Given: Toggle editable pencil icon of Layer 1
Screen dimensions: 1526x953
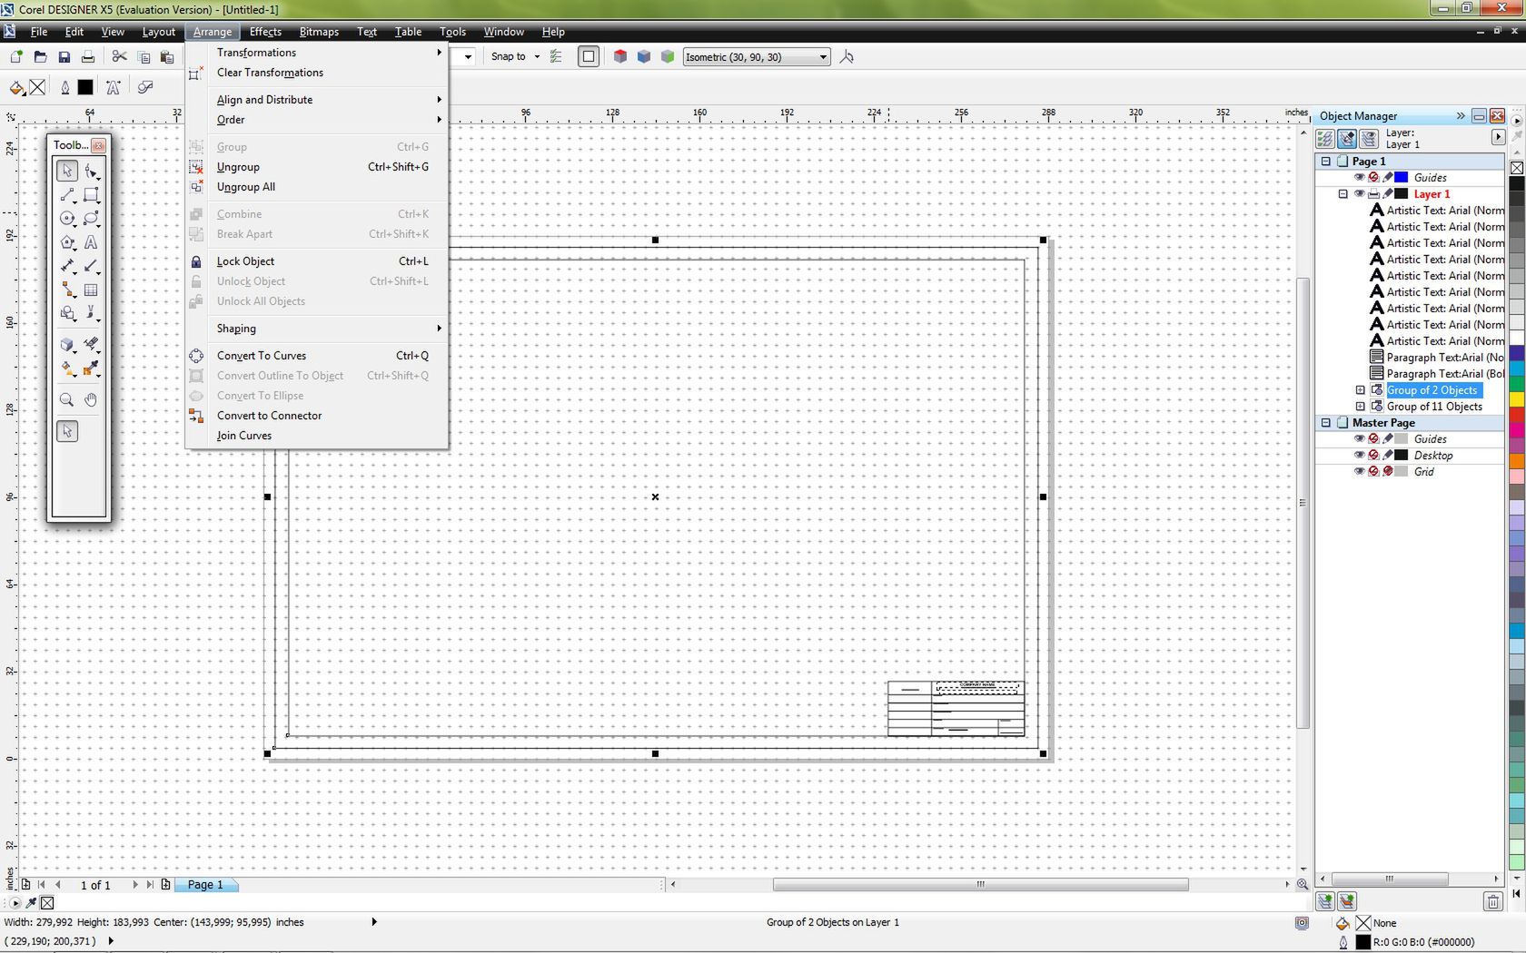Looking at the screenshot, I should [1388, 194].
